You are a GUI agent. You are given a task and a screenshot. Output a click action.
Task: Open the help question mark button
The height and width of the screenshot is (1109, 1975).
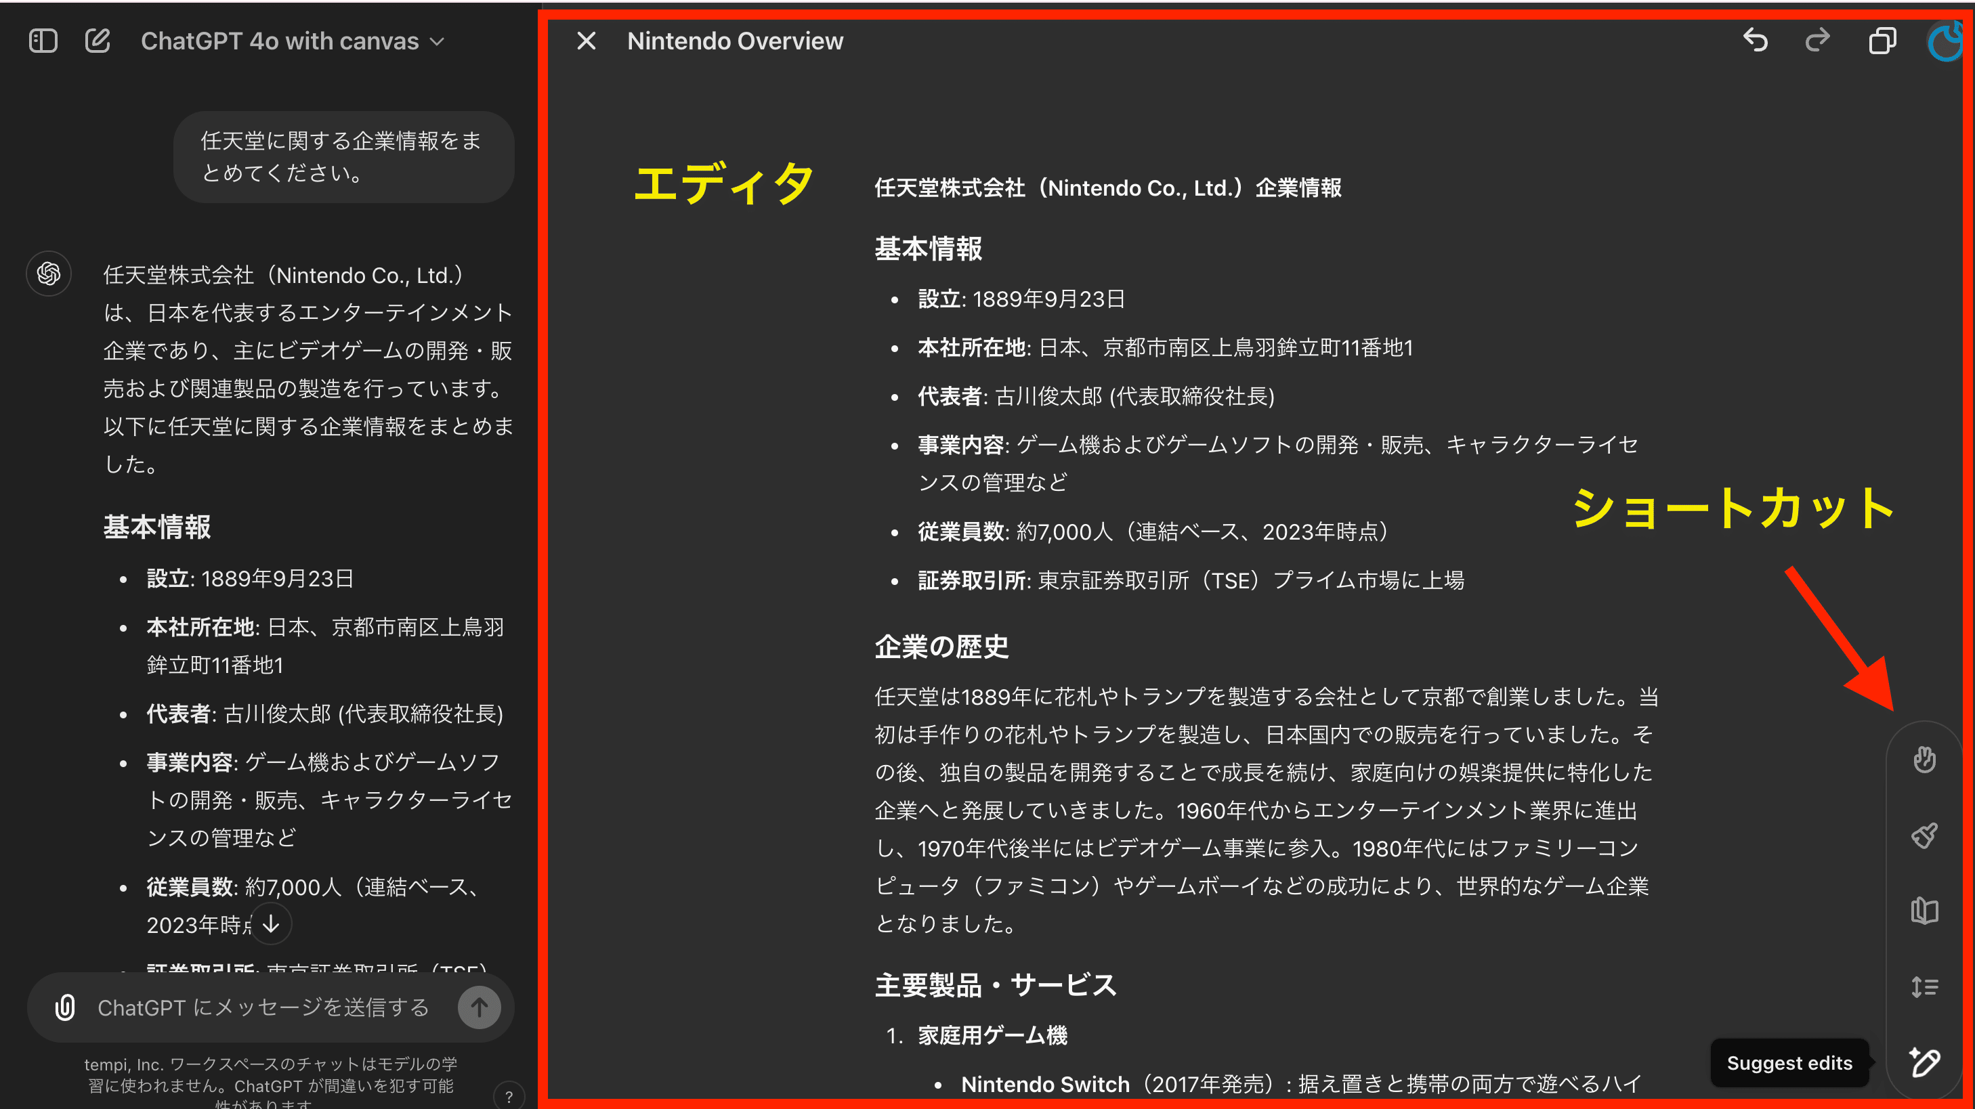(509, 1097)
